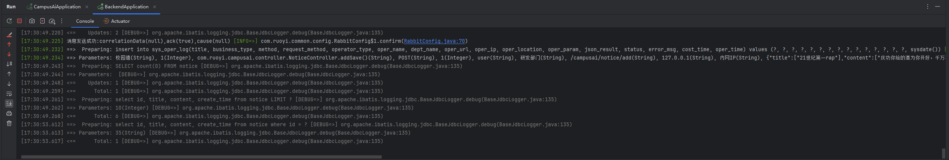The image size is (949, 160).
Task: Toggle the sort order icon in gutter
Action: [9, 64]
